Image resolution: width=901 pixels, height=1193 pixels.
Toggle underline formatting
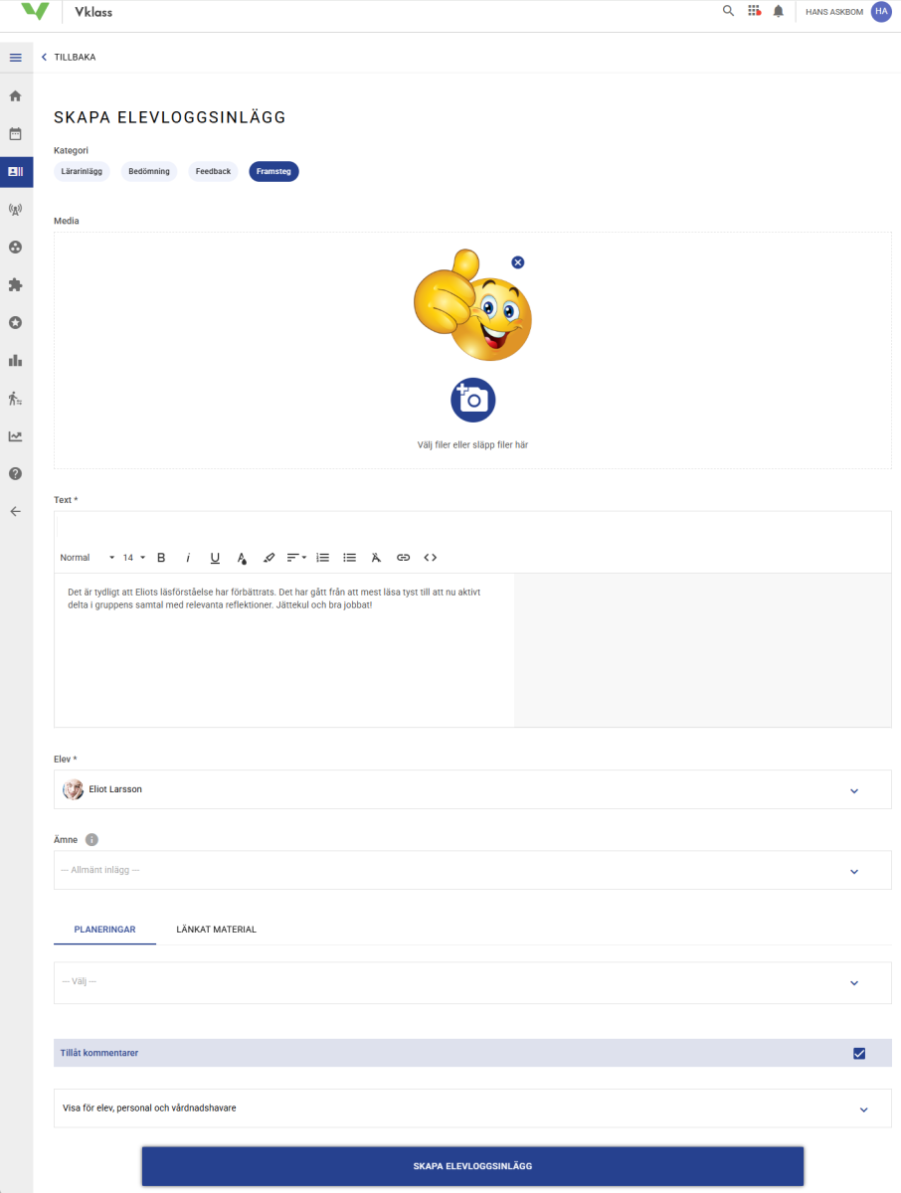(x=215, y=558)
